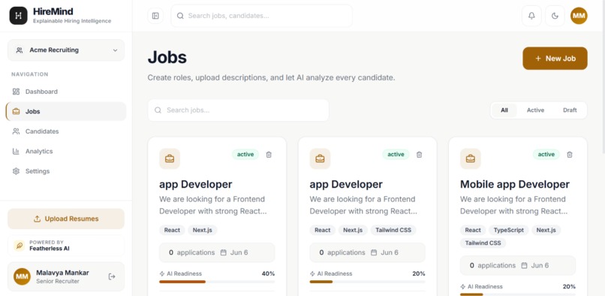Click the TypeScript skill tag
Image resolution: width=605 pixels, height=296 pixels.
coord(509,230)
